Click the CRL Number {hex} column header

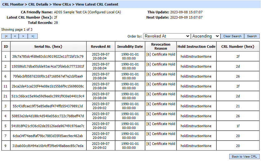[238, 47]
